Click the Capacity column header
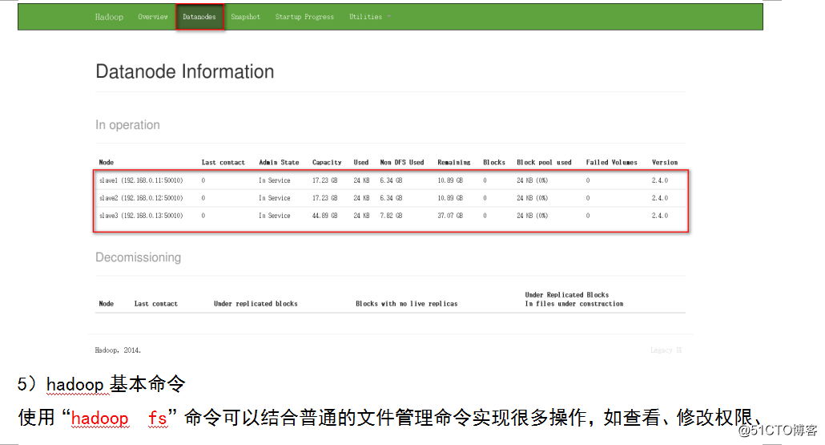The image size is (825, 445). click(327, 162)
